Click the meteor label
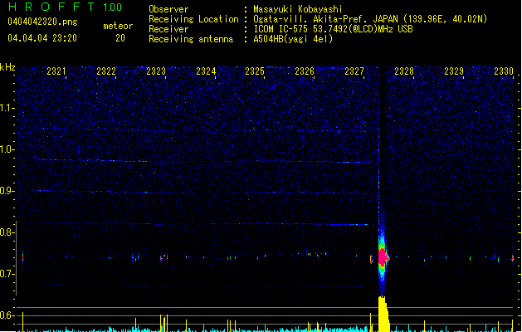The height and width of the screenshot is (332, 522). pyautogui.click(x=118, y=26)
